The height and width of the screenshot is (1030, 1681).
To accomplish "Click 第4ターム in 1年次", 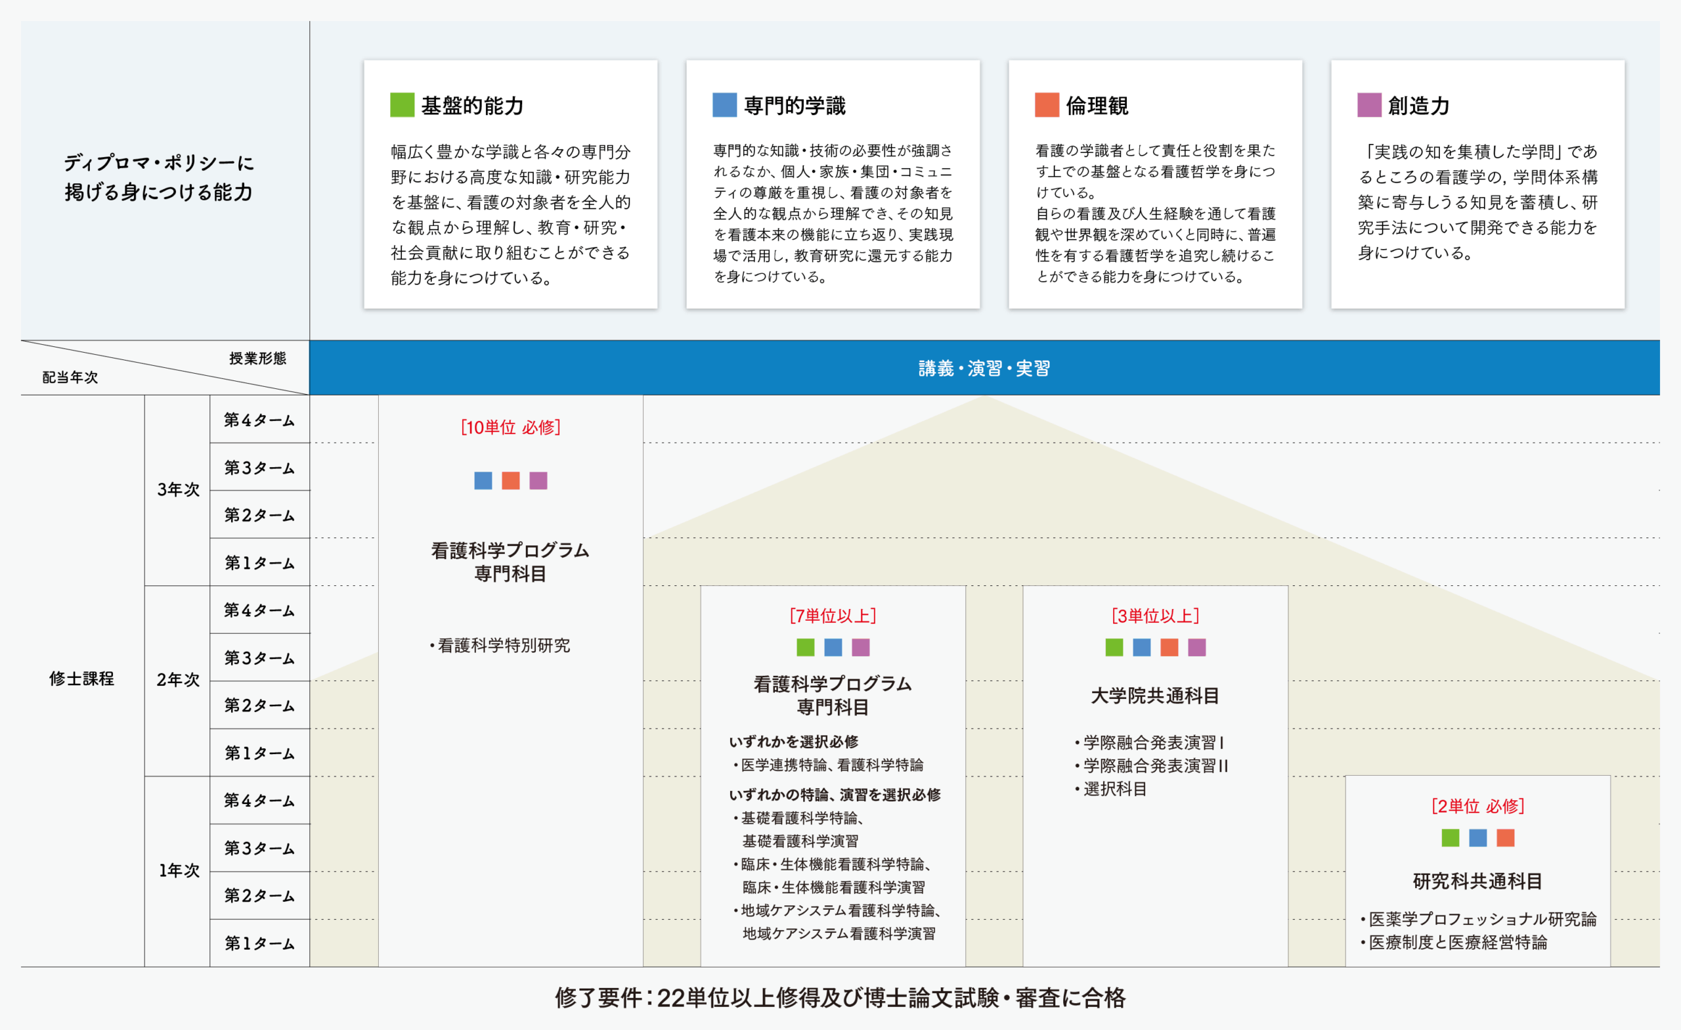I will click(259, 800).
